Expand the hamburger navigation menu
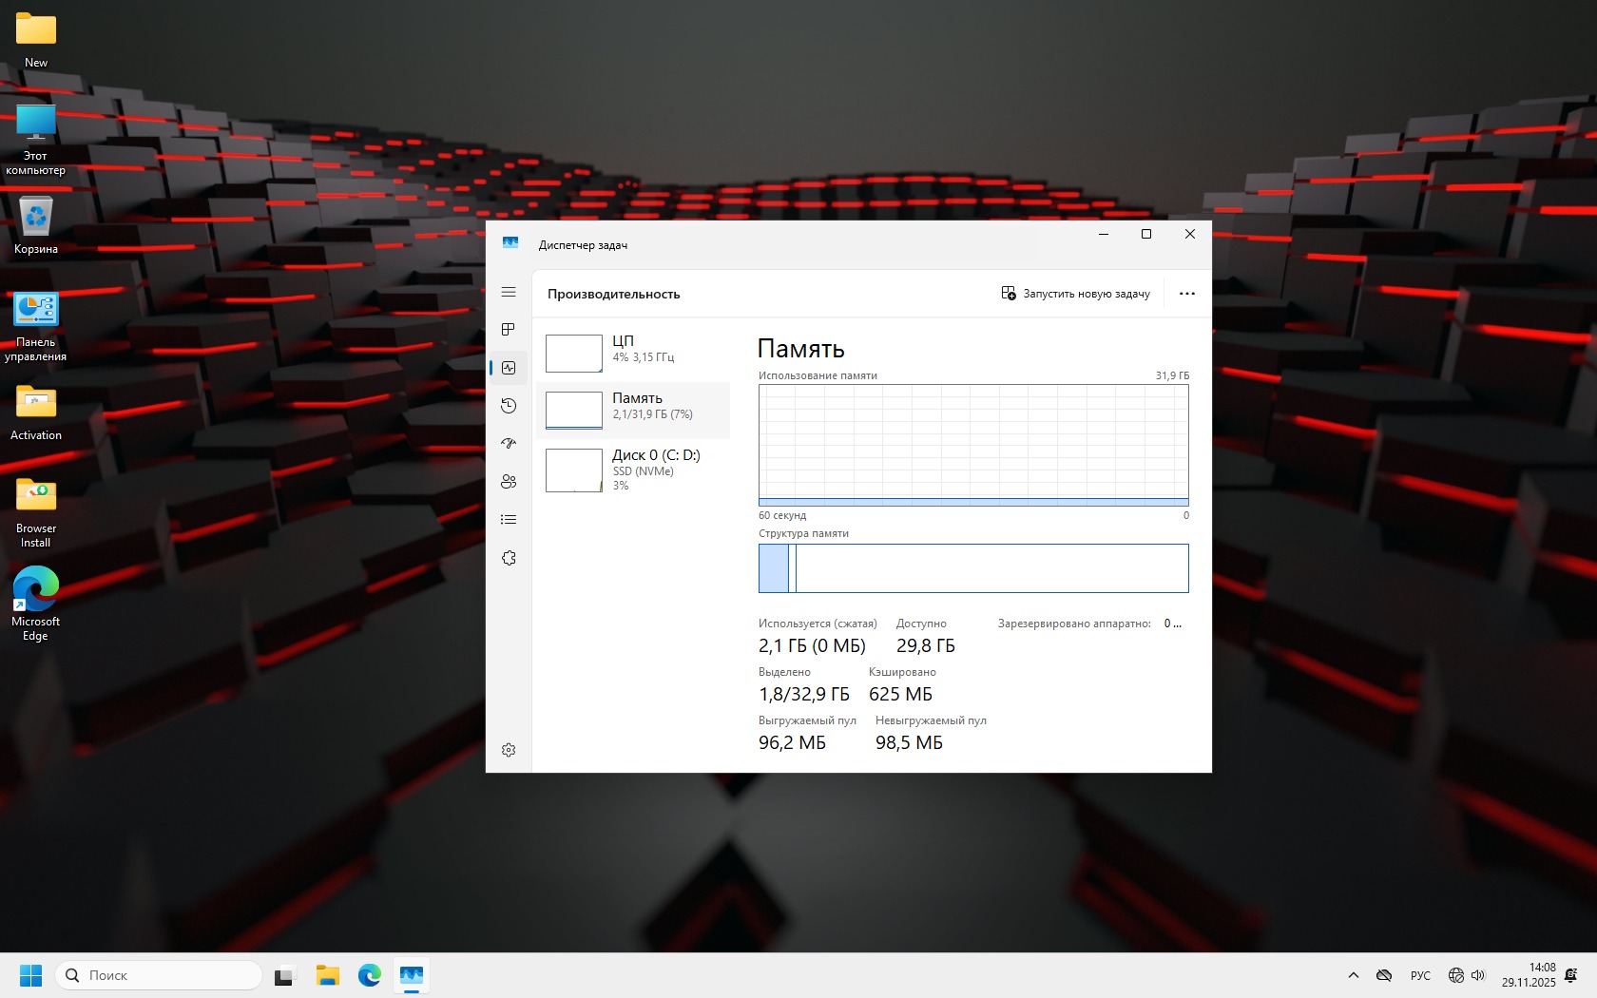This screenshot has height=998, width=1597. pyautogui.click(x=509, y=292)
